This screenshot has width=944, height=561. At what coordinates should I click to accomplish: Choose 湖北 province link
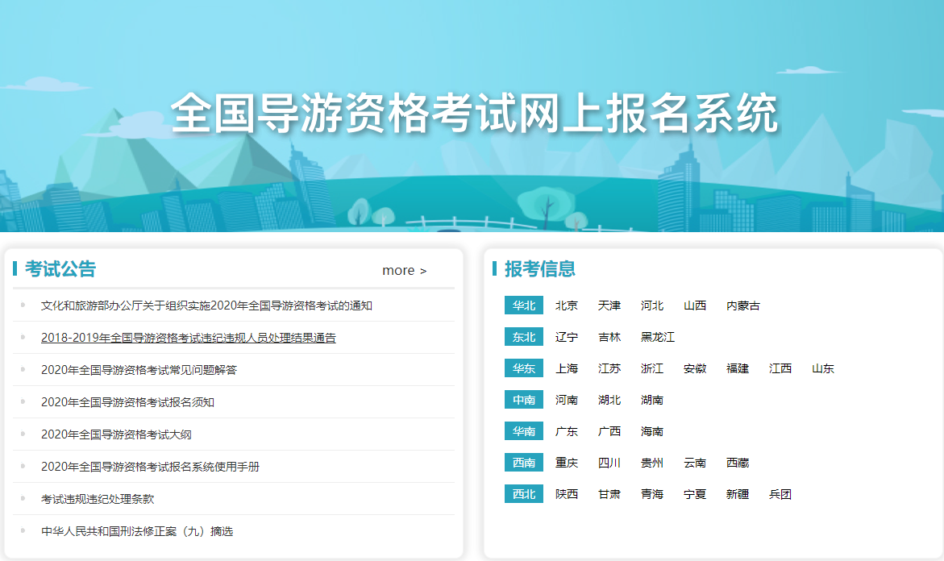pos(609,400)
